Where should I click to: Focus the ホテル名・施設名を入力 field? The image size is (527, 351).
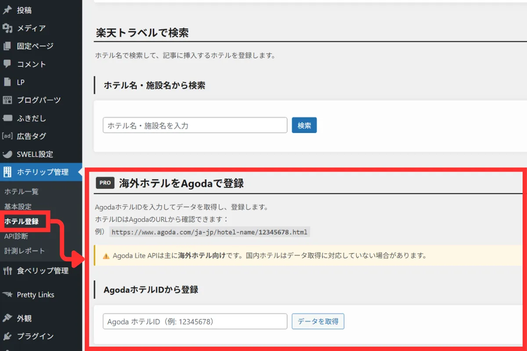[195, 125]
